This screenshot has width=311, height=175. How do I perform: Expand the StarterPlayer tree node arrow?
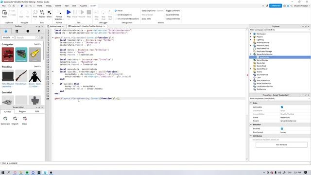click(x=251, y=69)
